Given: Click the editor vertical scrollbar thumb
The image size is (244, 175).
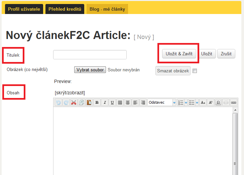Looking at the screenshot, I should tap(235, 144).
